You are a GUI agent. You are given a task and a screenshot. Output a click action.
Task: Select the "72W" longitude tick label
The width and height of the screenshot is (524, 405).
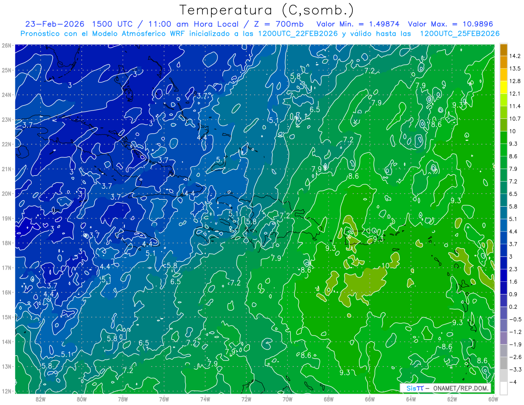point(246,399)
